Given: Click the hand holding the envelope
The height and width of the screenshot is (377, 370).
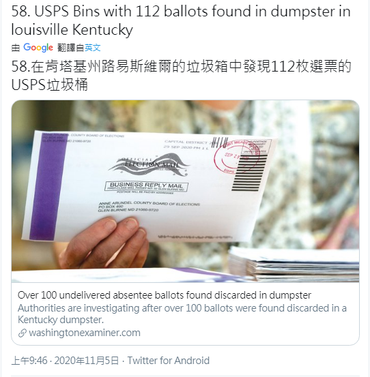Looking at the screenshot, I should (x=106, y=243).
